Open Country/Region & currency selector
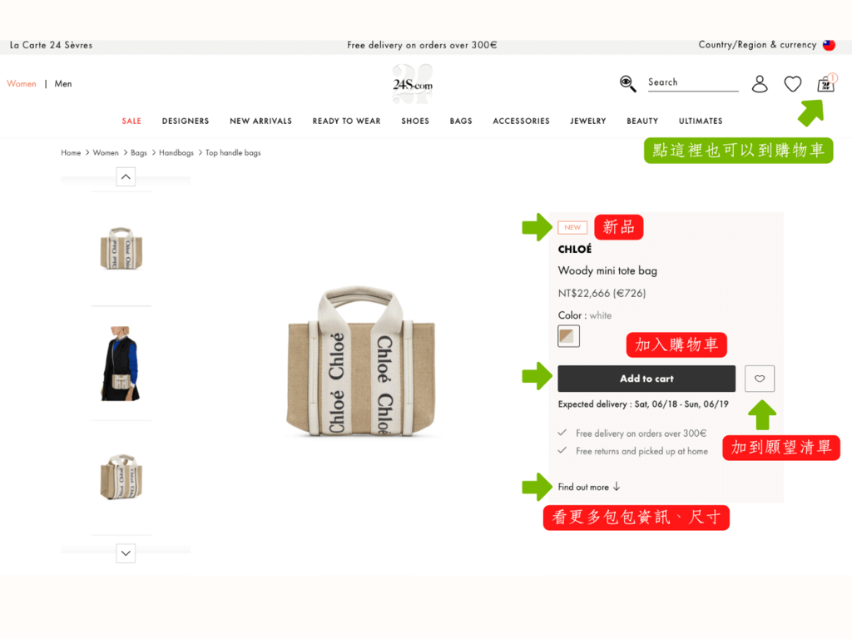Screen dimensions: 852x639 tap(757, 45)
